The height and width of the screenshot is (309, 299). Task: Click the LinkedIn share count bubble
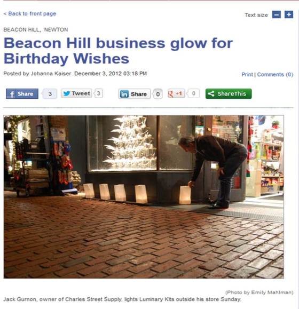[x=158, y=94]
